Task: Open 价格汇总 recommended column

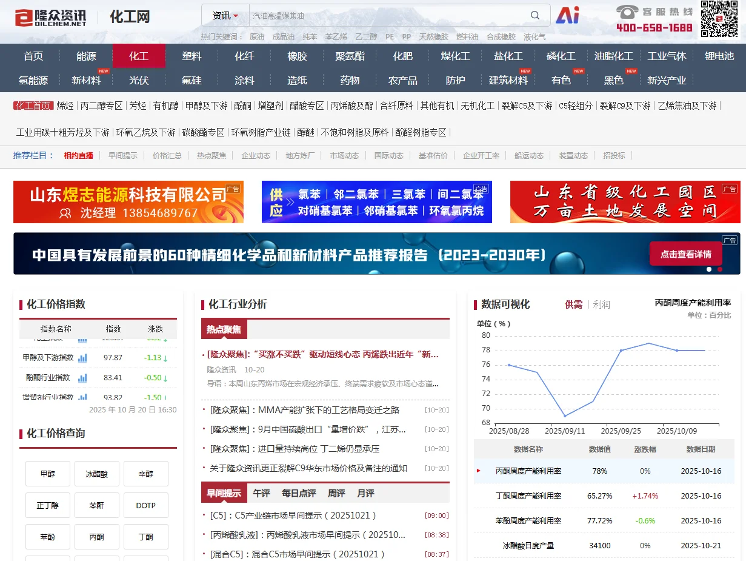Action: [167, 156]
